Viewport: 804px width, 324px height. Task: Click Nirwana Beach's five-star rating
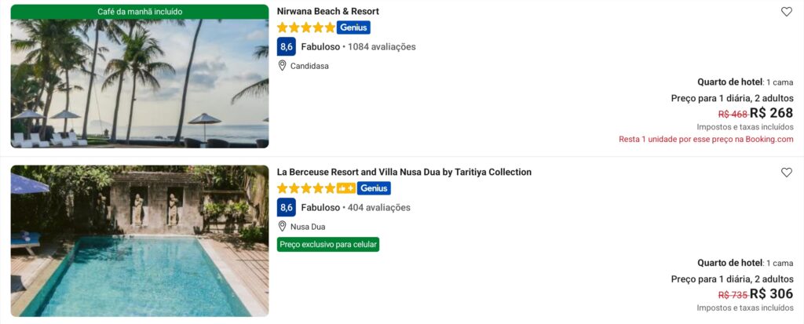click(306, 27)
